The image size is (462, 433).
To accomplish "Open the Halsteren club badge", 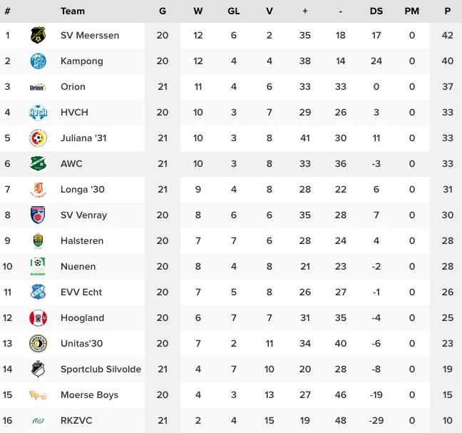I will click(38, 241).
